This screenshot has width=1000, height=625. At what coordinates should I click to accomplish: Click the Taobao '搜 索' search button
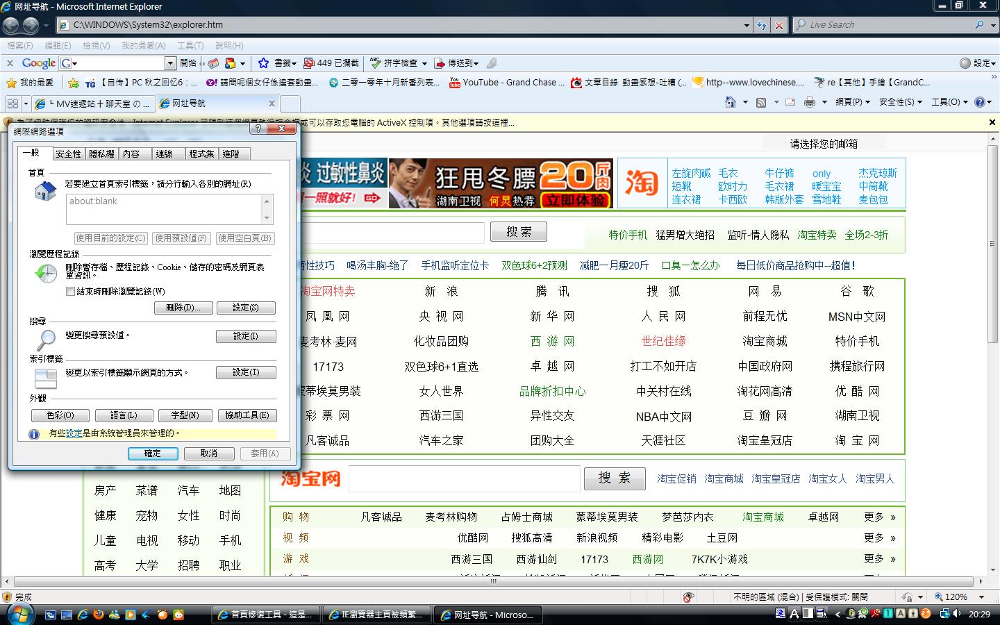click(615, 478)
